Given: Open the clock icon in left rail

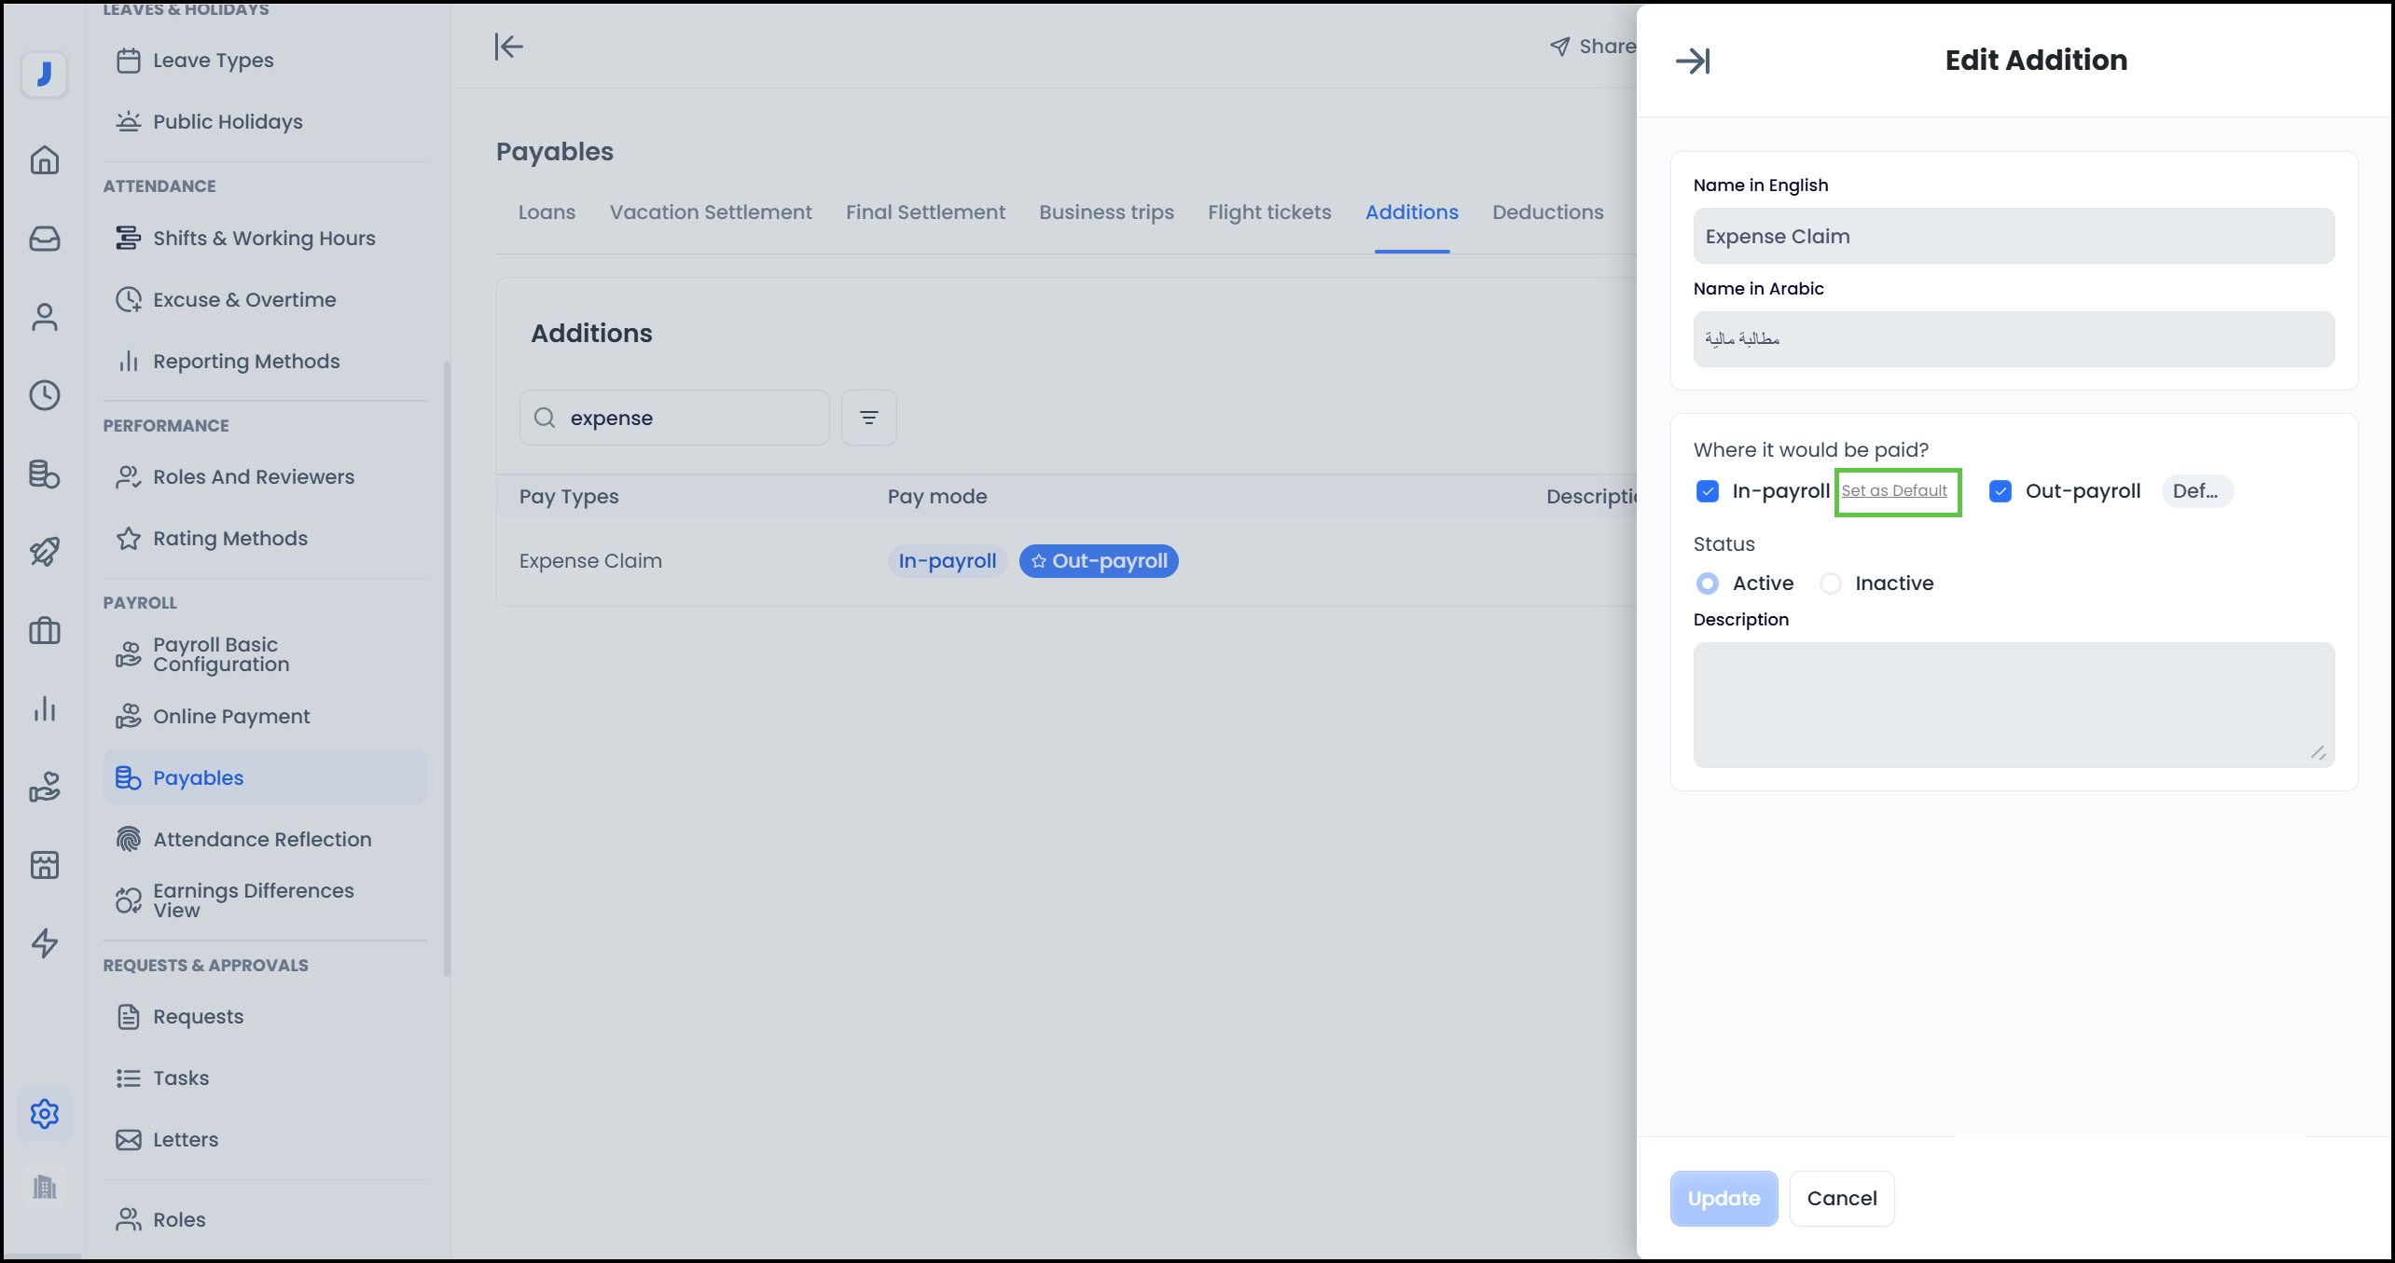Looking at the screenshot, I should 44,395.
